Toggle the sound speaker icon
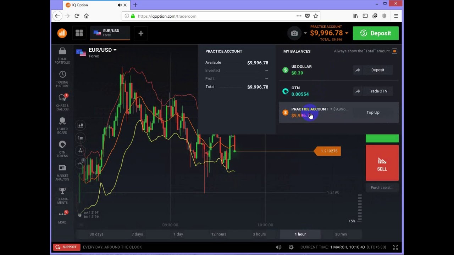Screen dimensions: 454x255 click(278, 247)
